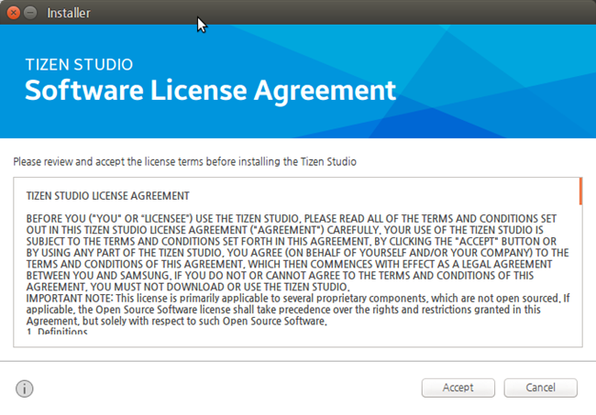Click the Accept button
This screenshot has width=596, height=415.
point(458,388)
